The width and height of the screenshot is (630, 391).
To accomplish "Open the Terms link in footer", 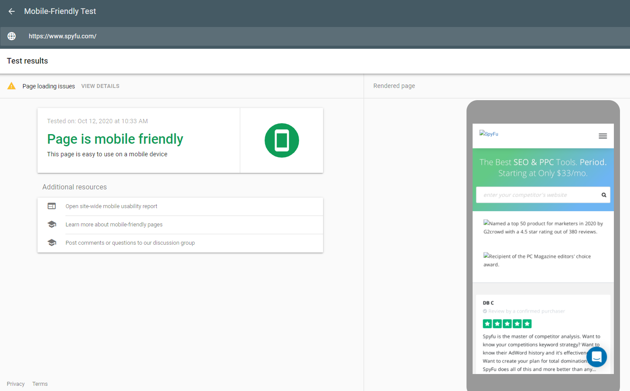I will (40, 384).
